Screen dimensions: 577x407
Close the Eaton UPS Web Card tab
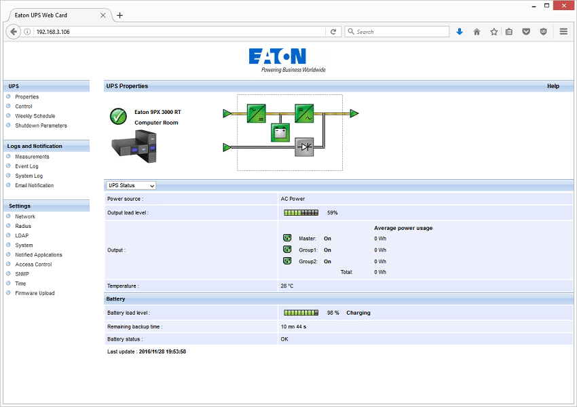[x=103, y=15]
